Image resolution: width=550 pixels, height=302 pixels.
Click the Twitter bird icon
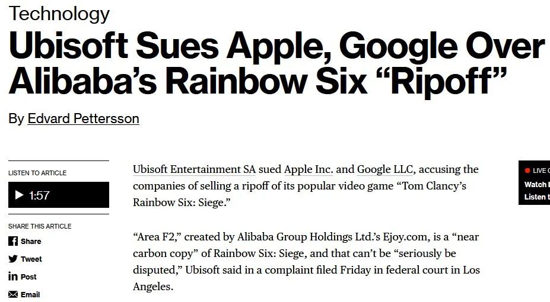(13, 259)
